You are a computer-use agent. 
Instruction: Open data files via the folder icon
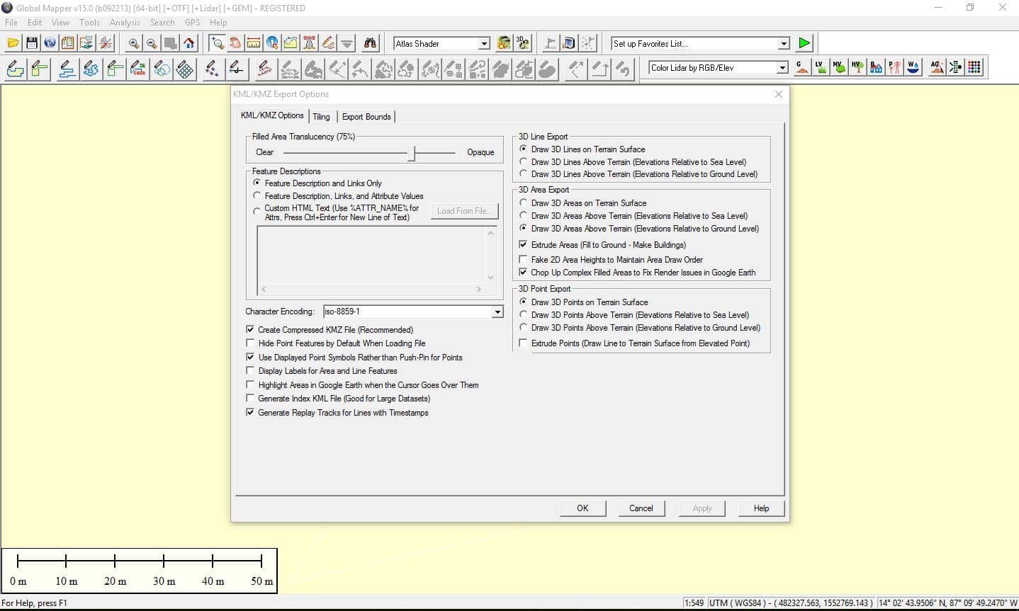pyautogui.click(x=13, y=43)
